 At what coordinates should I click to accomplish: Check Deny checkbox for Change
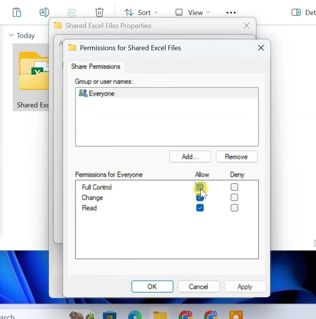coord(234,197)
